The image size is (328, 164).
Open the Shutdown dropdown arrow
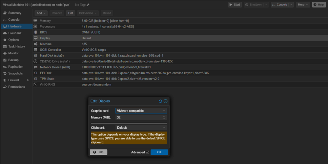point(266,5)
